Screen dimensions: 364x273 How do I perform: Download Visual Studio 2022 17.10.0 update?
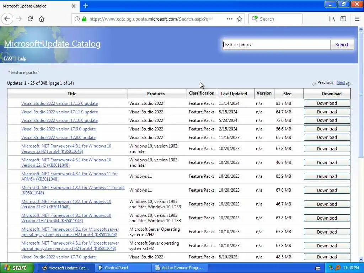[327, 120]
